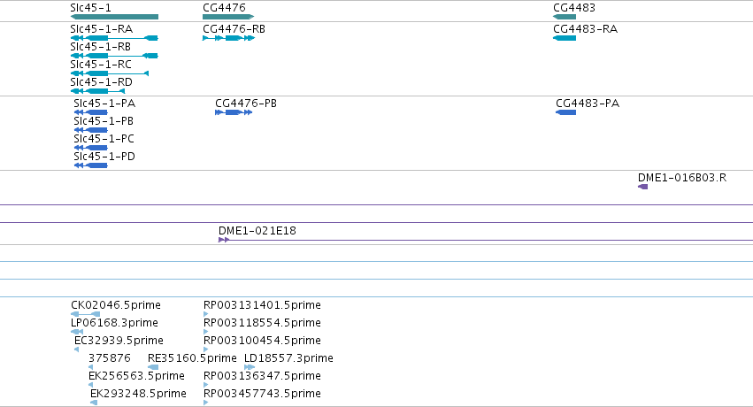Click the Slc45-1-RC label text
This screenshot has height=407, width=753.
[x=101, y=65]
